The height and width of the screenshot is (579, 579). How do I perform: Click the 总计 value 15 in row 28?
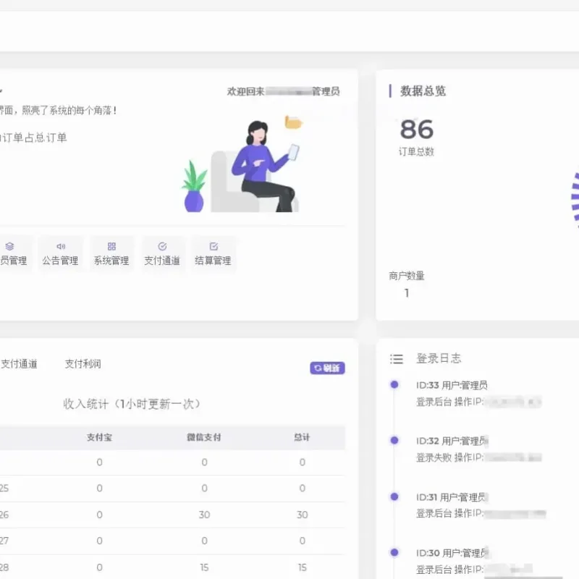click(303, 567)
